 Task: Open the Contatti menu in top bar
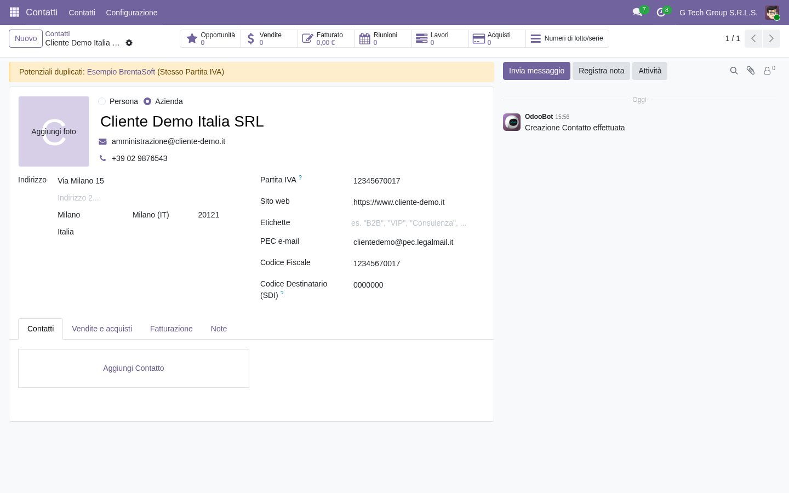[82, 12]
